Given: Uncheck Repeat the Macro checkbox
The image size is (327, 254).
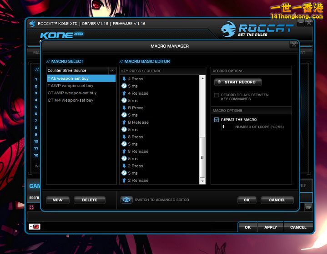Looking at the screenshot, I should pos(216,120).
